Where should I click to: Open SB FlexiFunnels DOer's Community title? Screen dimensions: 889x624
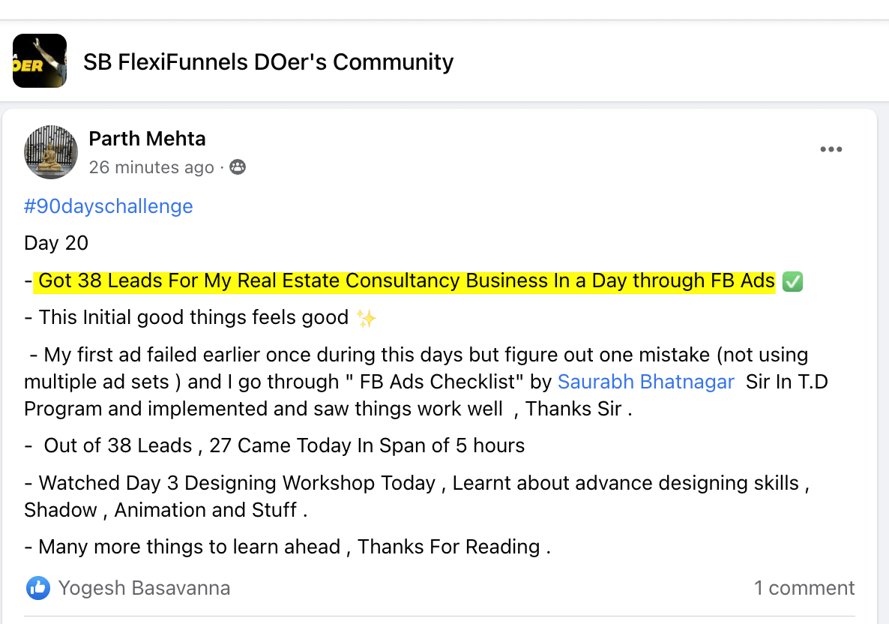[x=268, y=61]
